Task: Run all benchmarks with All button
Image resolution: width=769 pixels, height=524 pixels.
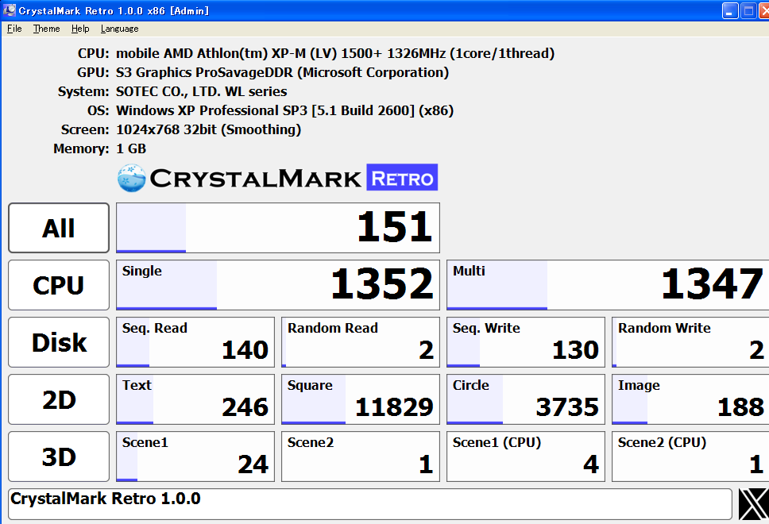Action: (x=59, y=228)
